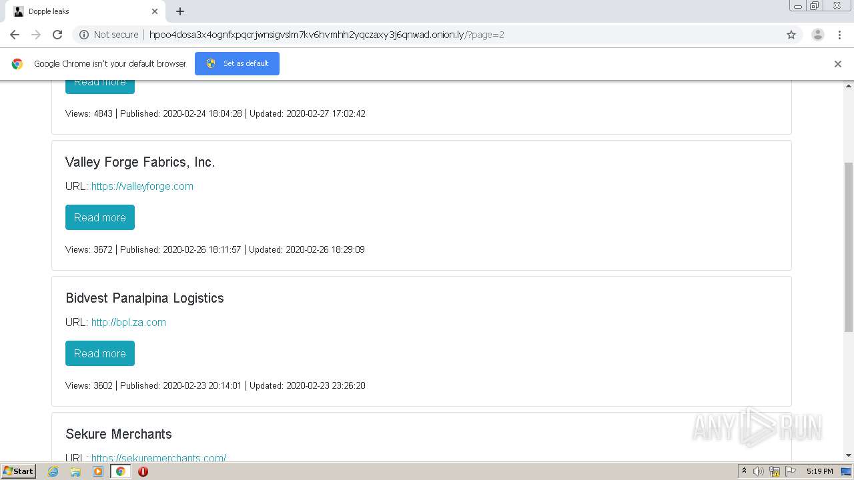The width and height of the screenshot is (854, 480).
Task: View site information next to Not secure
Action: tap(84, 35)
